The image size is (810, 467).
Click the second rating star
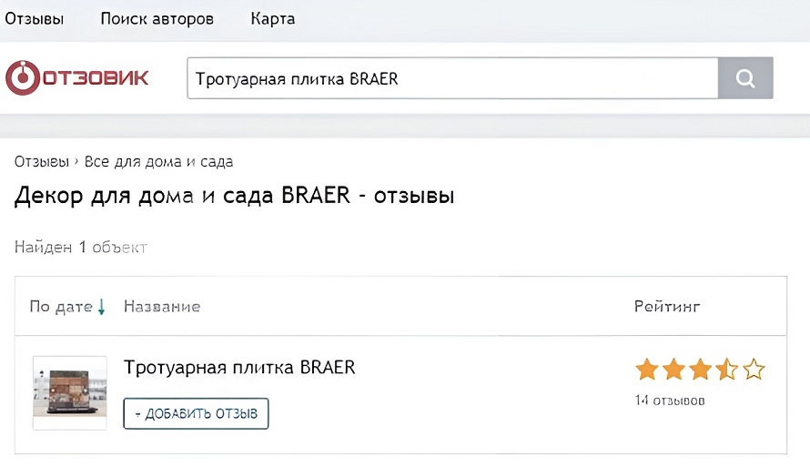click(x=673, y=370)
